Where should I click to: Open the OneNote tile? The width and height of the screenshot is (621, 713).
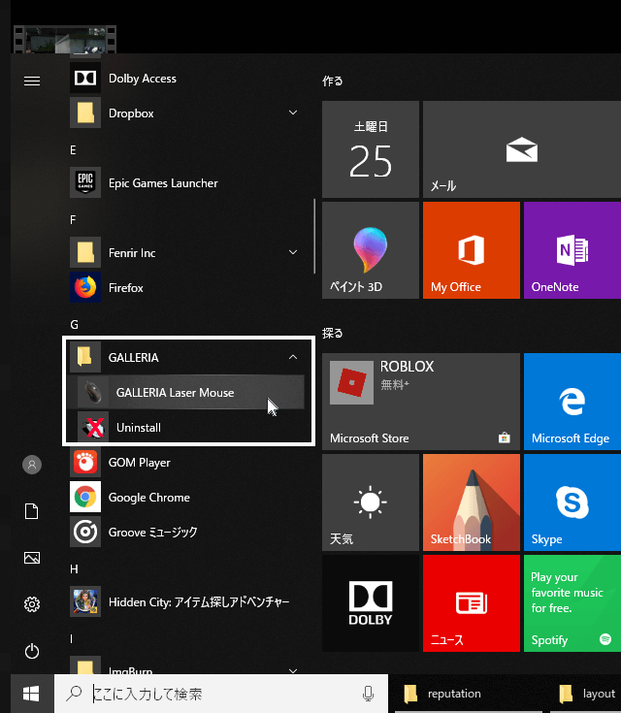572,250
